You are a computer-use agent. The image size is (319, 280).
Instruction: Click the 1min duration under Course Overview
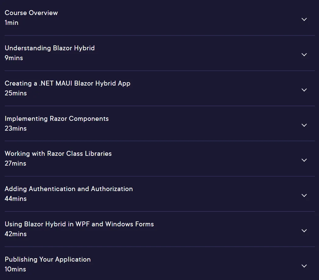pyautogui.click(x=11, y=23)
